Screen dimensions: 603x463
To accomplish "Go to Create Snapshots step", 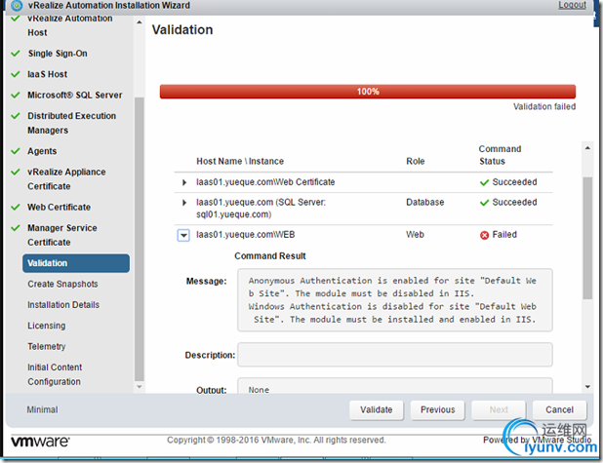I will [62, 284].
